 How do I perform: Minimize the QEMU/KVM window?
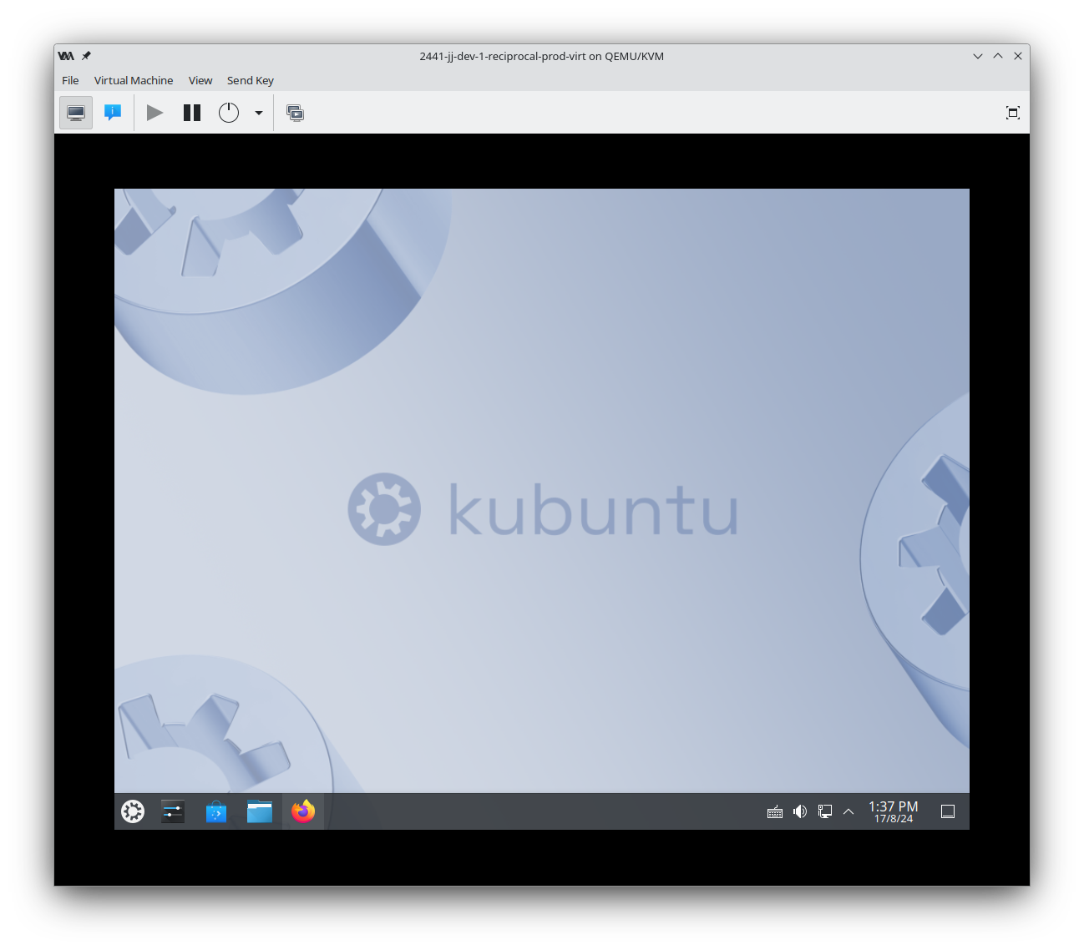pos(978,56)
